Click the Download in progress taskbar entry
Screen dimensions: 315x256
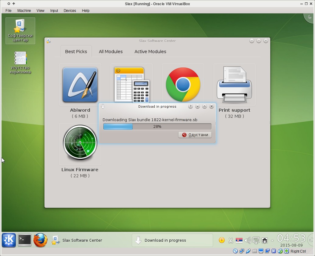click(172, 240)
